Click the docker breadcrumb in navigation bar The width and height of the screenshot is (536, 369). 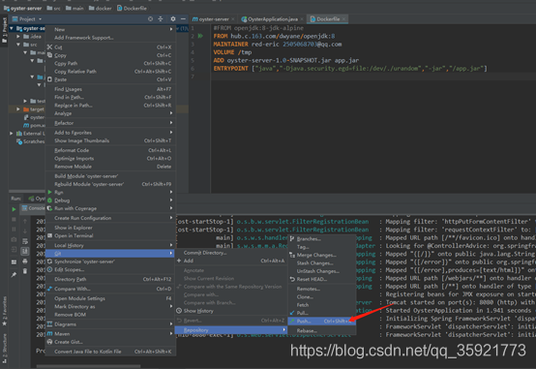101,8
